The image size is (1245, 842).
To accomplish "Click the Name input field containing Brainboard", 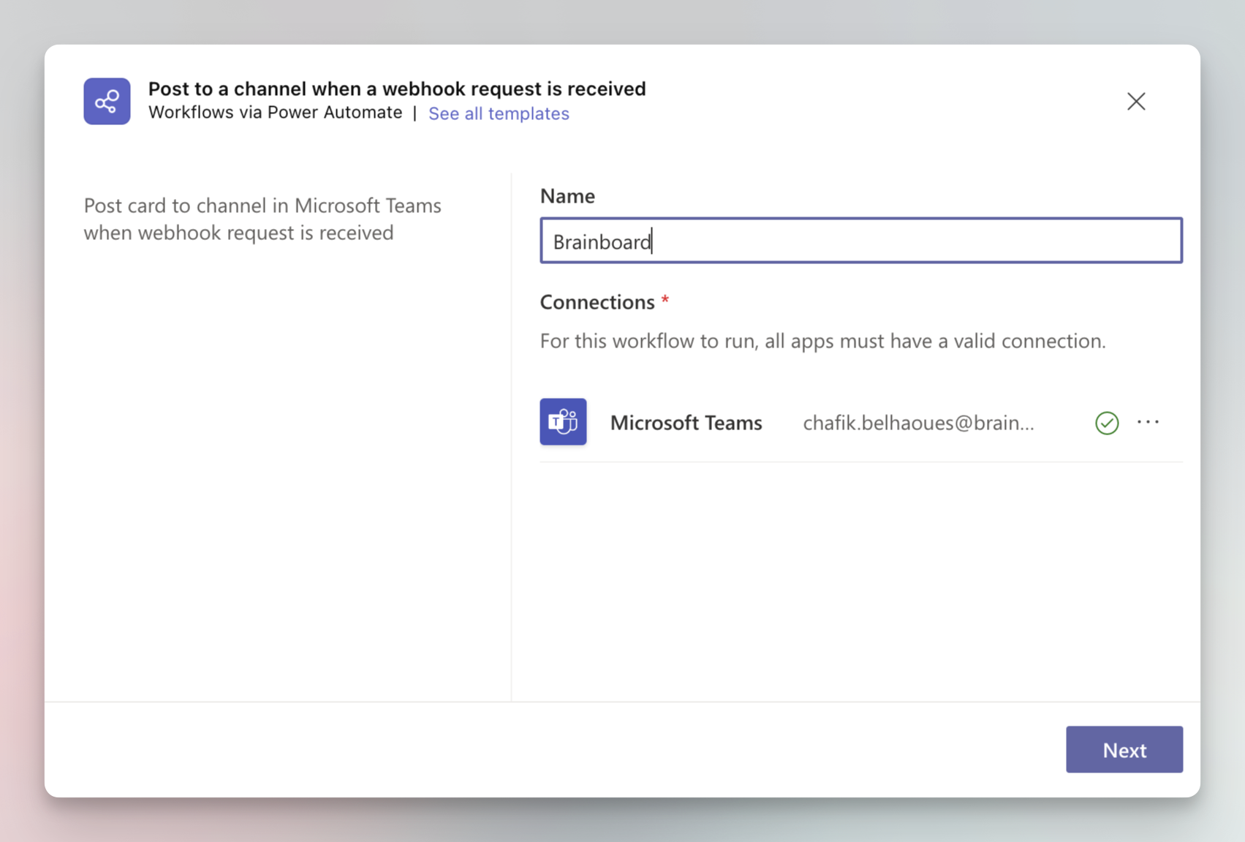I will (860, 241).
